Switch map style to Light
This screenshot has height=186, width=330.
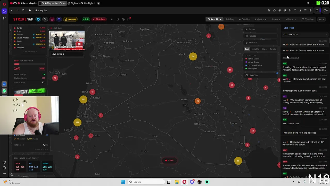[264, 49]
